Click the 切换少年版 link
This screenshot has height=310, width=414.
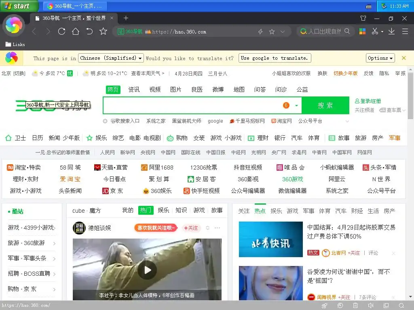(x=345, y=73)
